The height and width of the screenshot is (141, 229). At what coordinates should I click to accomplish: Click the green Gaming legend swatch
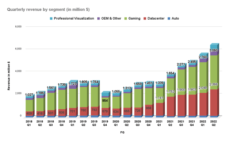click(x=126, y=19)
